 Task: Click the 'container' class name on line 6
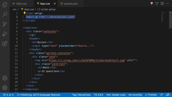coord(50,31)
